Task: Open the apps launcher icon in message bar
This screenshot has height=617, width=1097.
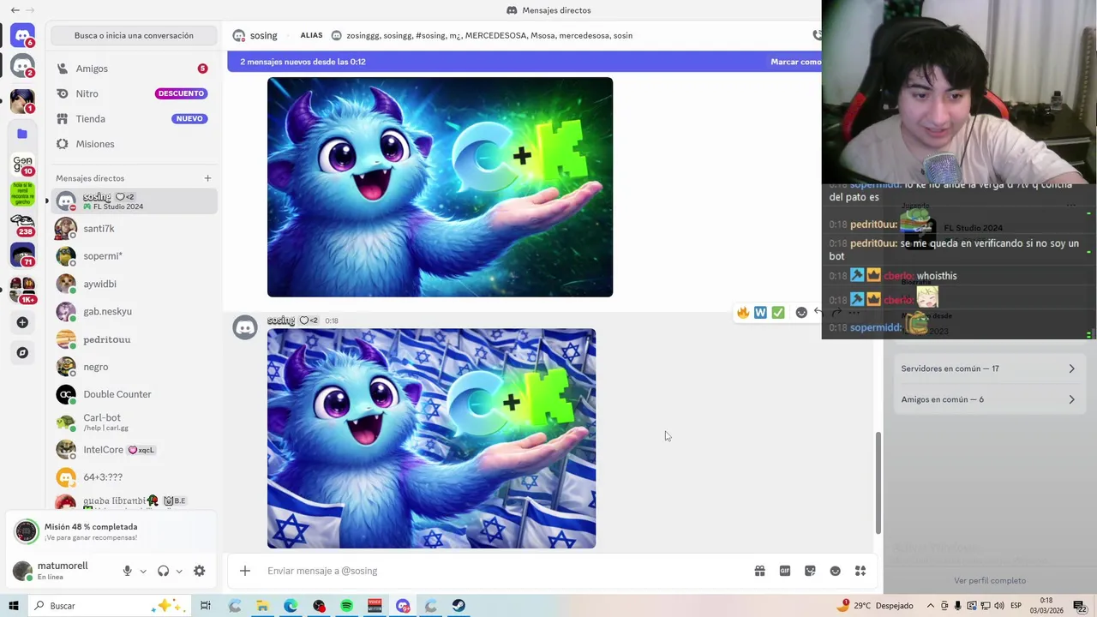Action: click(860, 571)
